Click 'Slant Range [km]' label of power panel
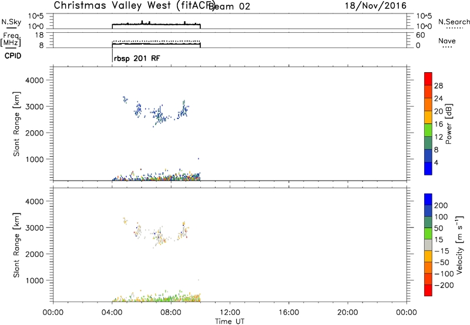This screenshot has height=325, width=470. click(x=16, y=124)
